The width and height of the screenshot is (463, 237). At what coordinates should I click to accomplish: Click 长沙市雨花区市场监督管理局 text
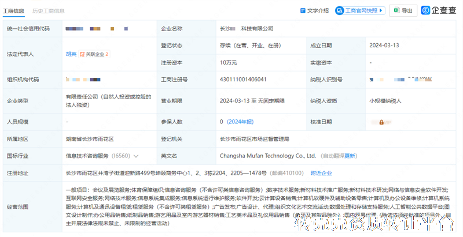tap(254, 139)
